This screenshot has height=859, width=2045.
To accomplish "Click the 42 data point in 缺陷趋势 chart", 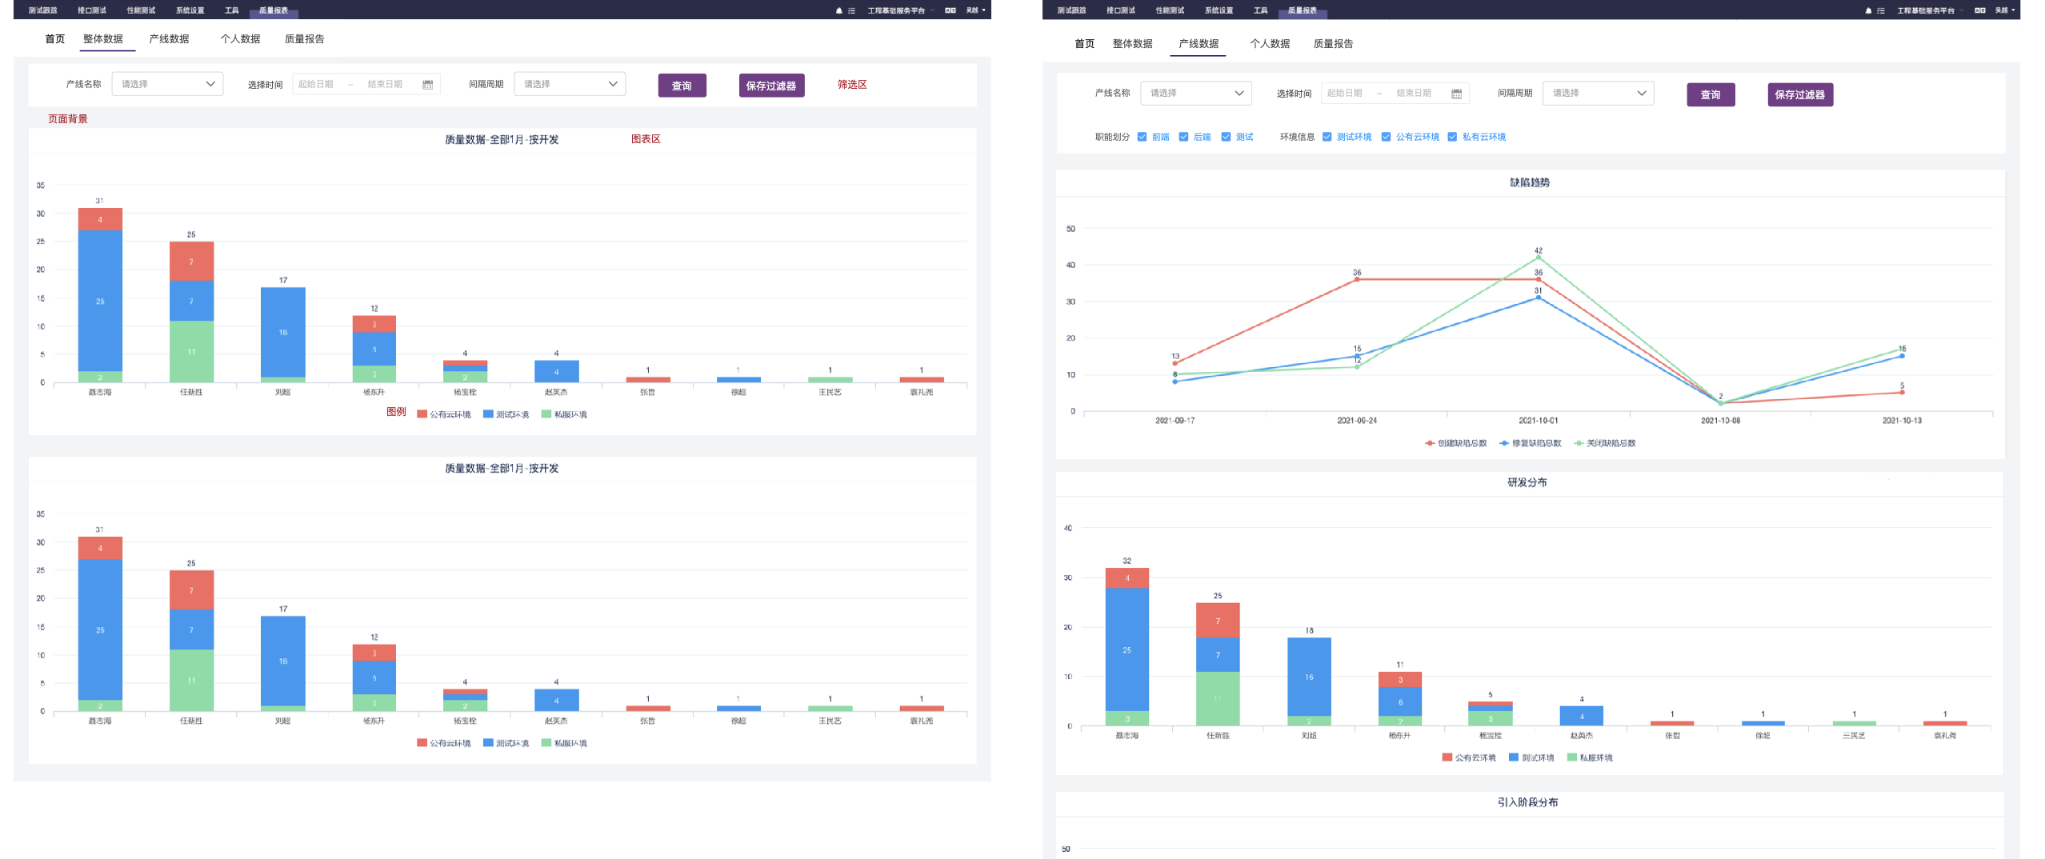I will point(1538,258).
